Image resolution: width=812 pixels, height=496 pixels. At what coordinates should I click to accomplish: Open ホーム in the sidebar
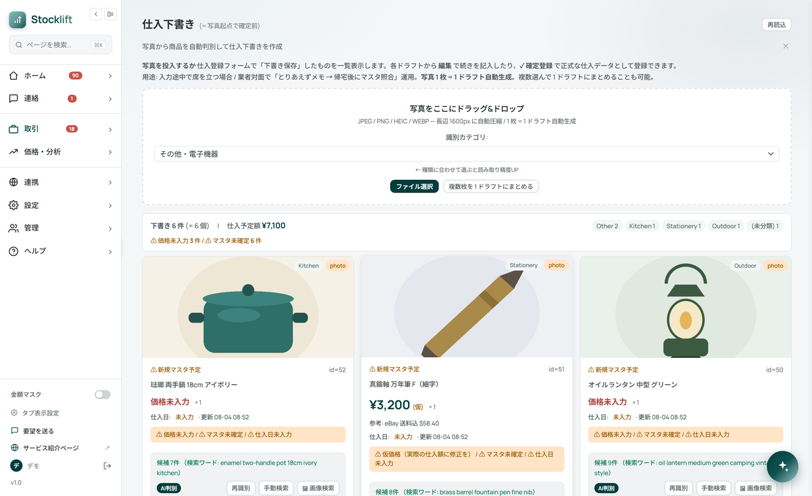click(60, 76)
